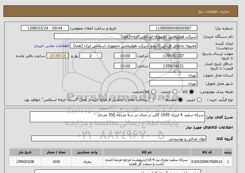
Task: Click the announcement date field 1399/03/24 - 09:44
Action: (45, 28)
